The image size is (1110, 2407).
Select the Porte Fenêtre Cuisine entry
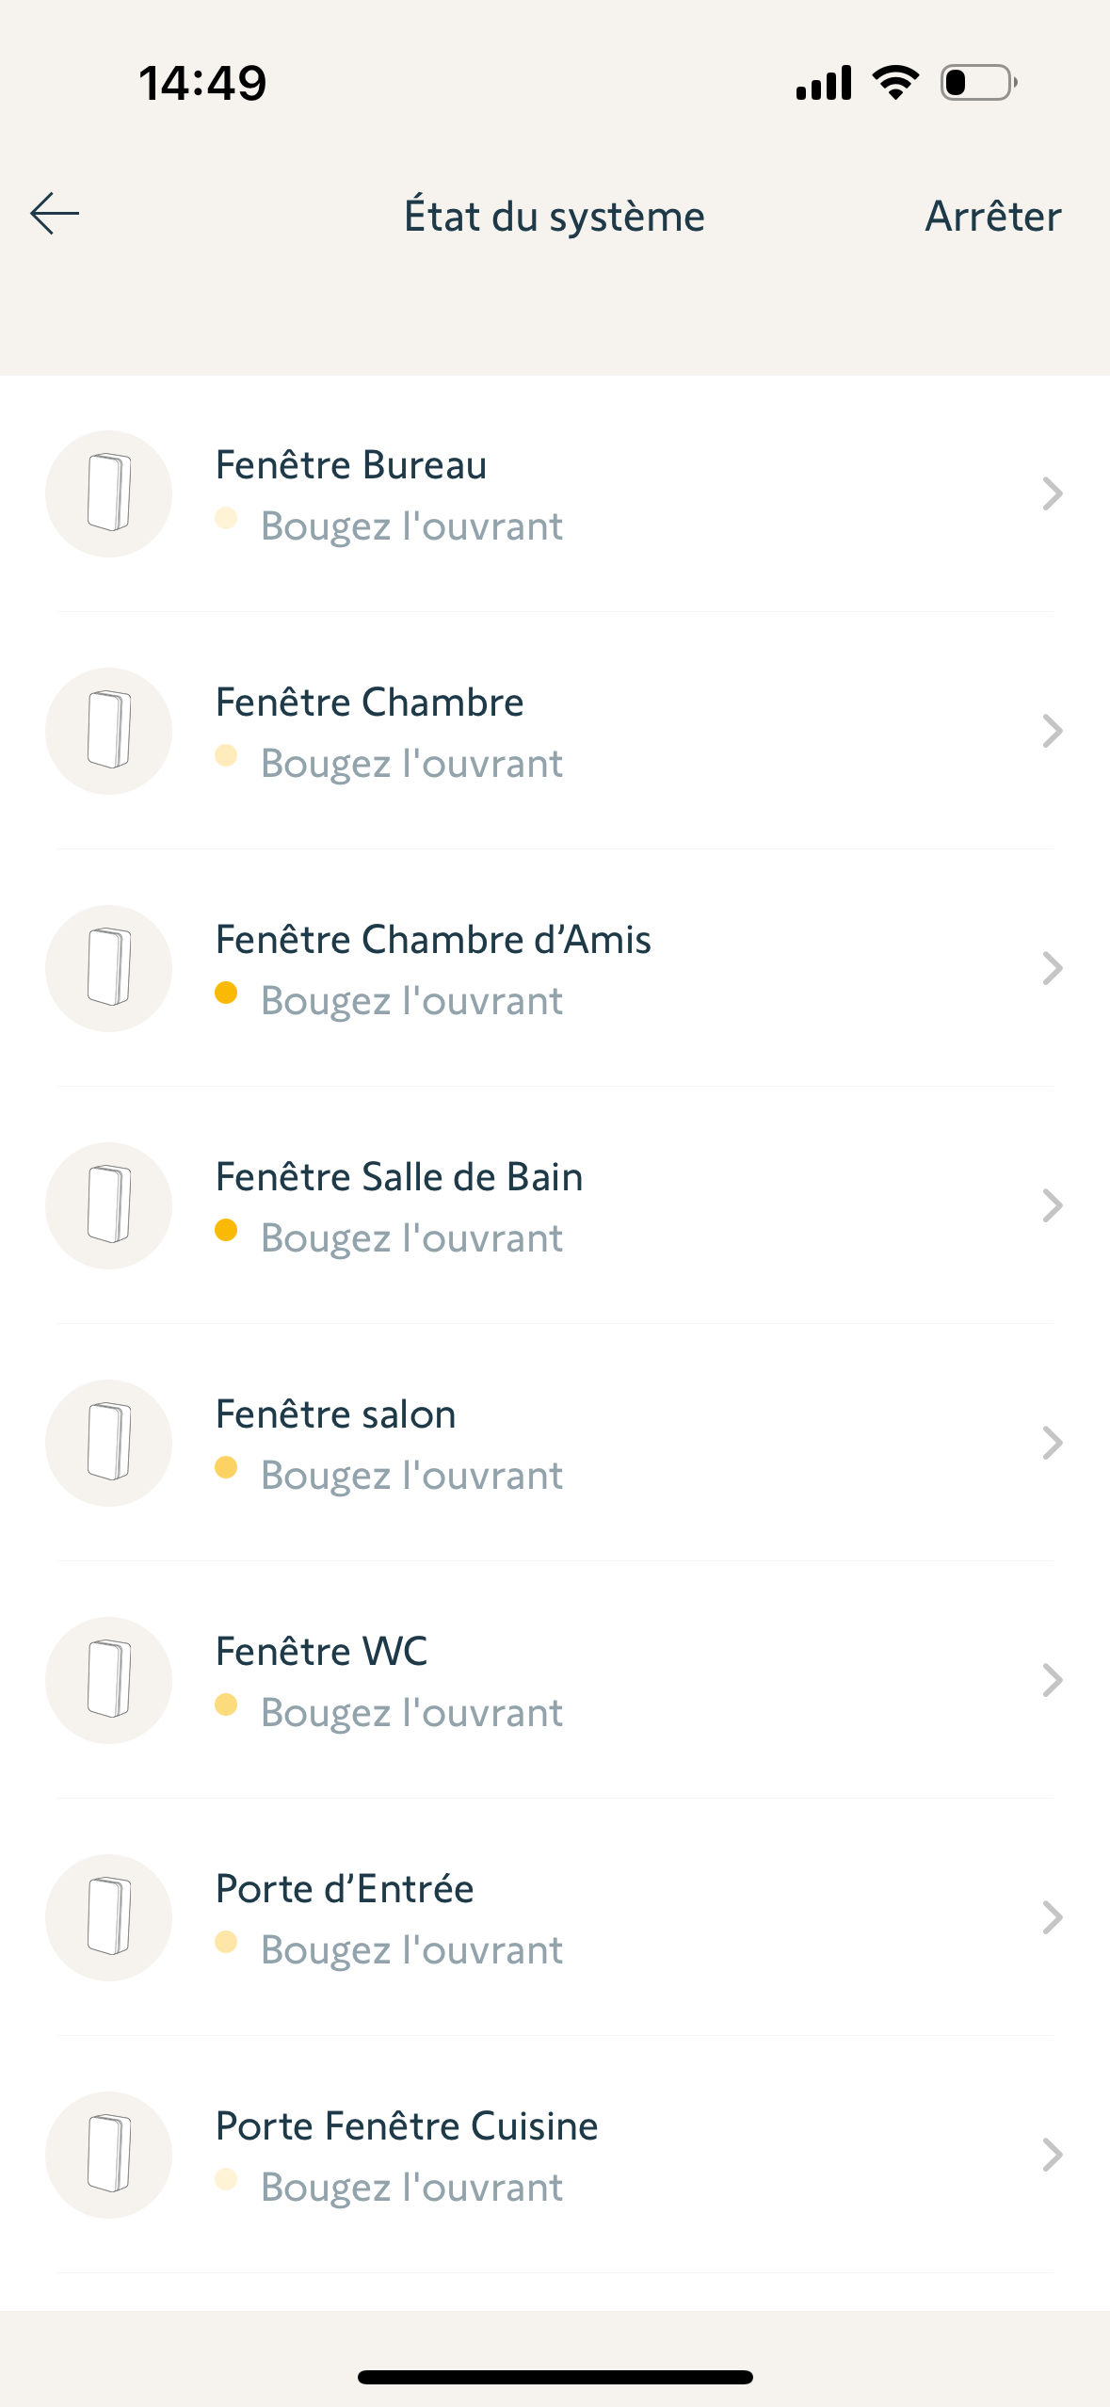coord(407,2126)
